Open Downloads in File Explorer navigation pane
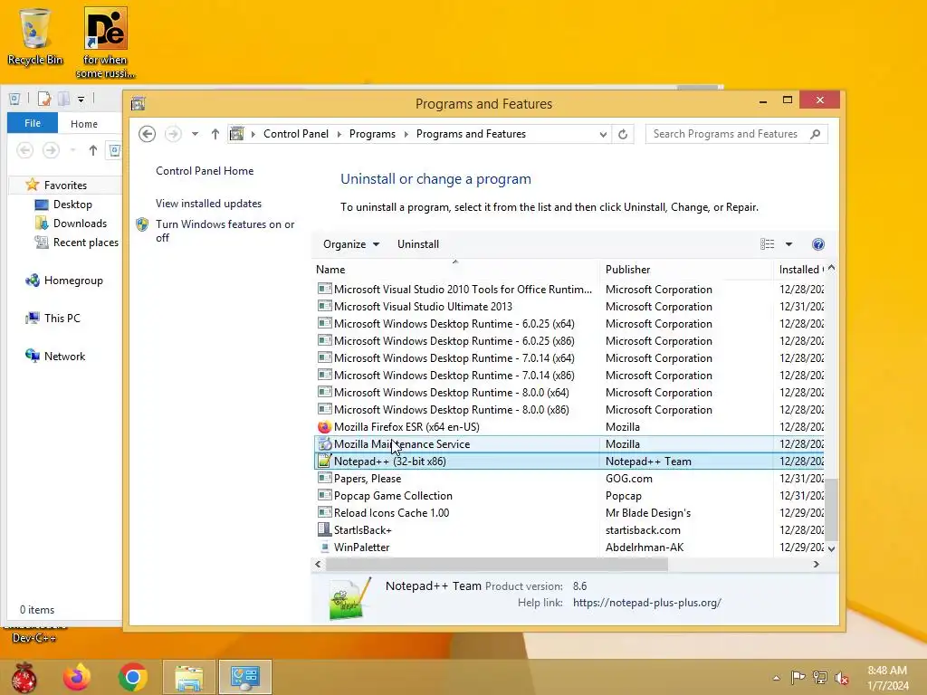Image resolution: width=927 pixels, height=695 pixels. point(80,224)
